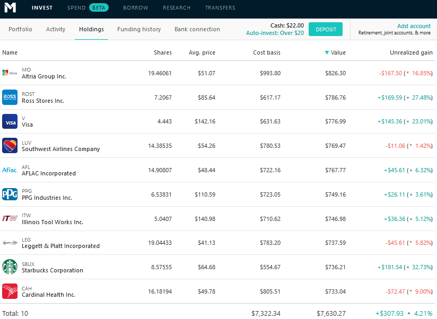Switch to the Activity tab
Viewport: 437px width, 319px height.
click(56, 29)
